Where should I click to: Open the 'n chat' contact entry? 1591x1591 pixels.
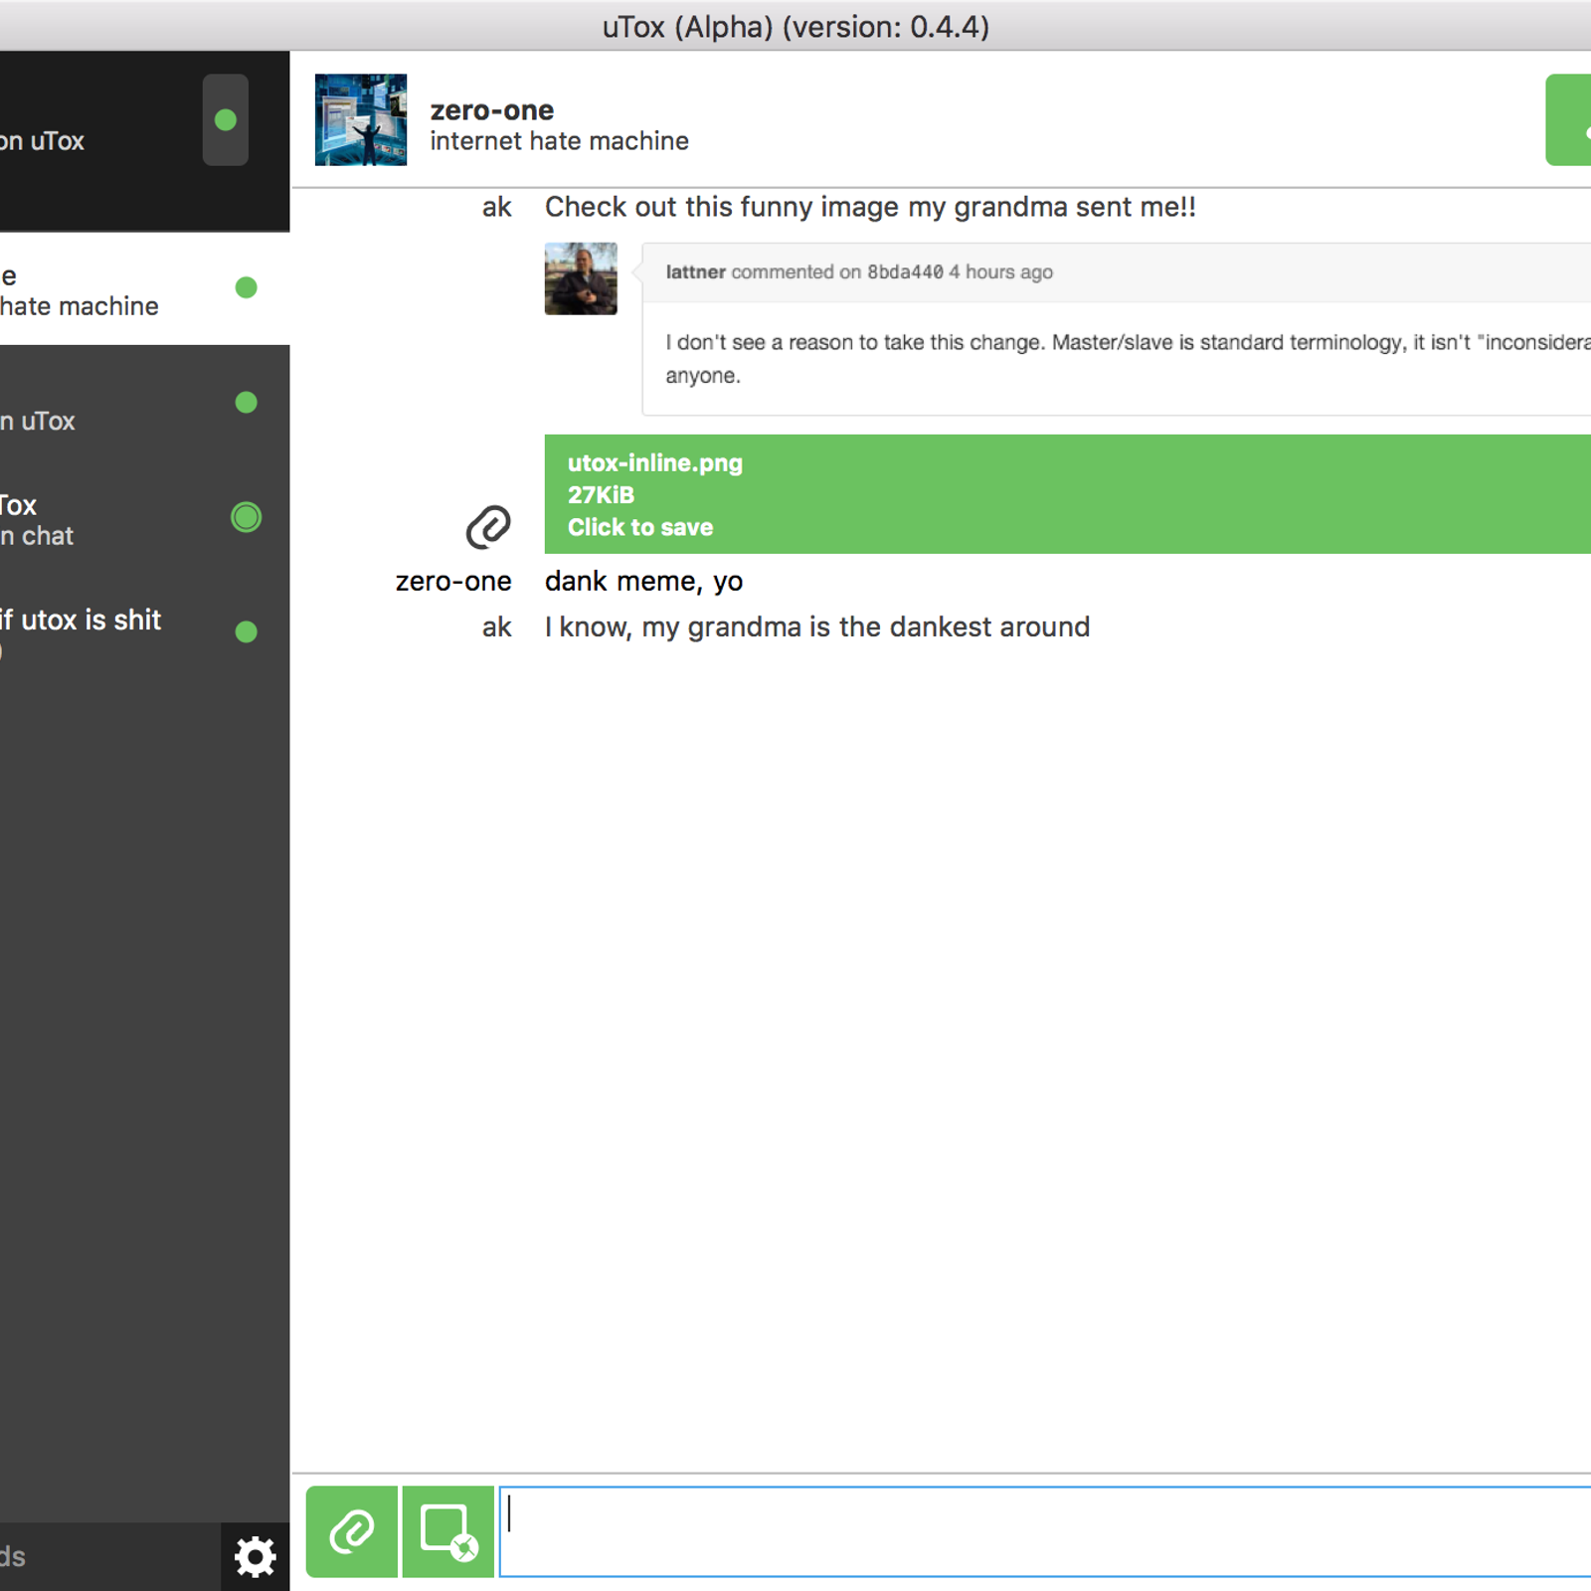point(144,518)
